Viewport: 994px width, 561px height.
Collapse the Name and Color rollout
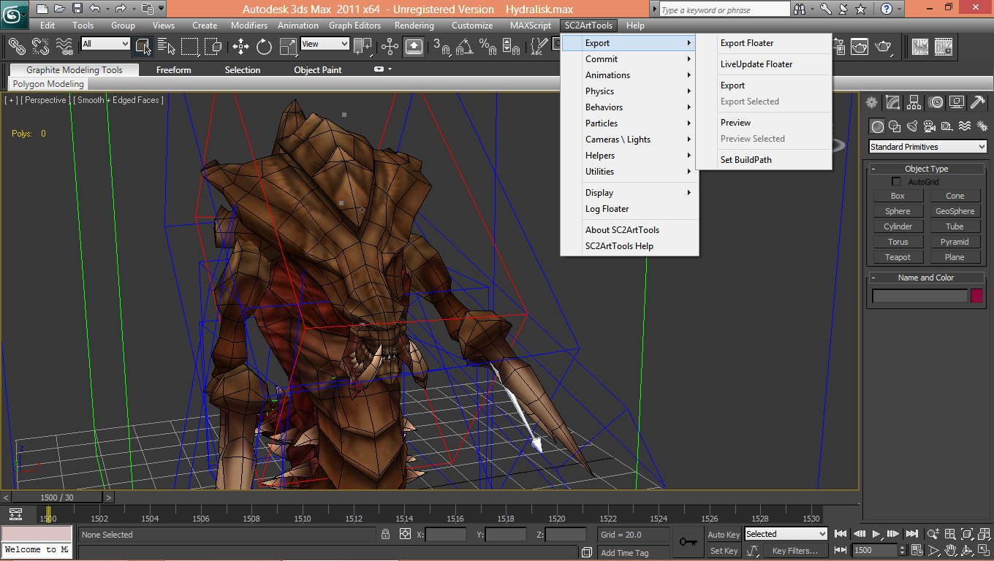(x=926, y=278)
